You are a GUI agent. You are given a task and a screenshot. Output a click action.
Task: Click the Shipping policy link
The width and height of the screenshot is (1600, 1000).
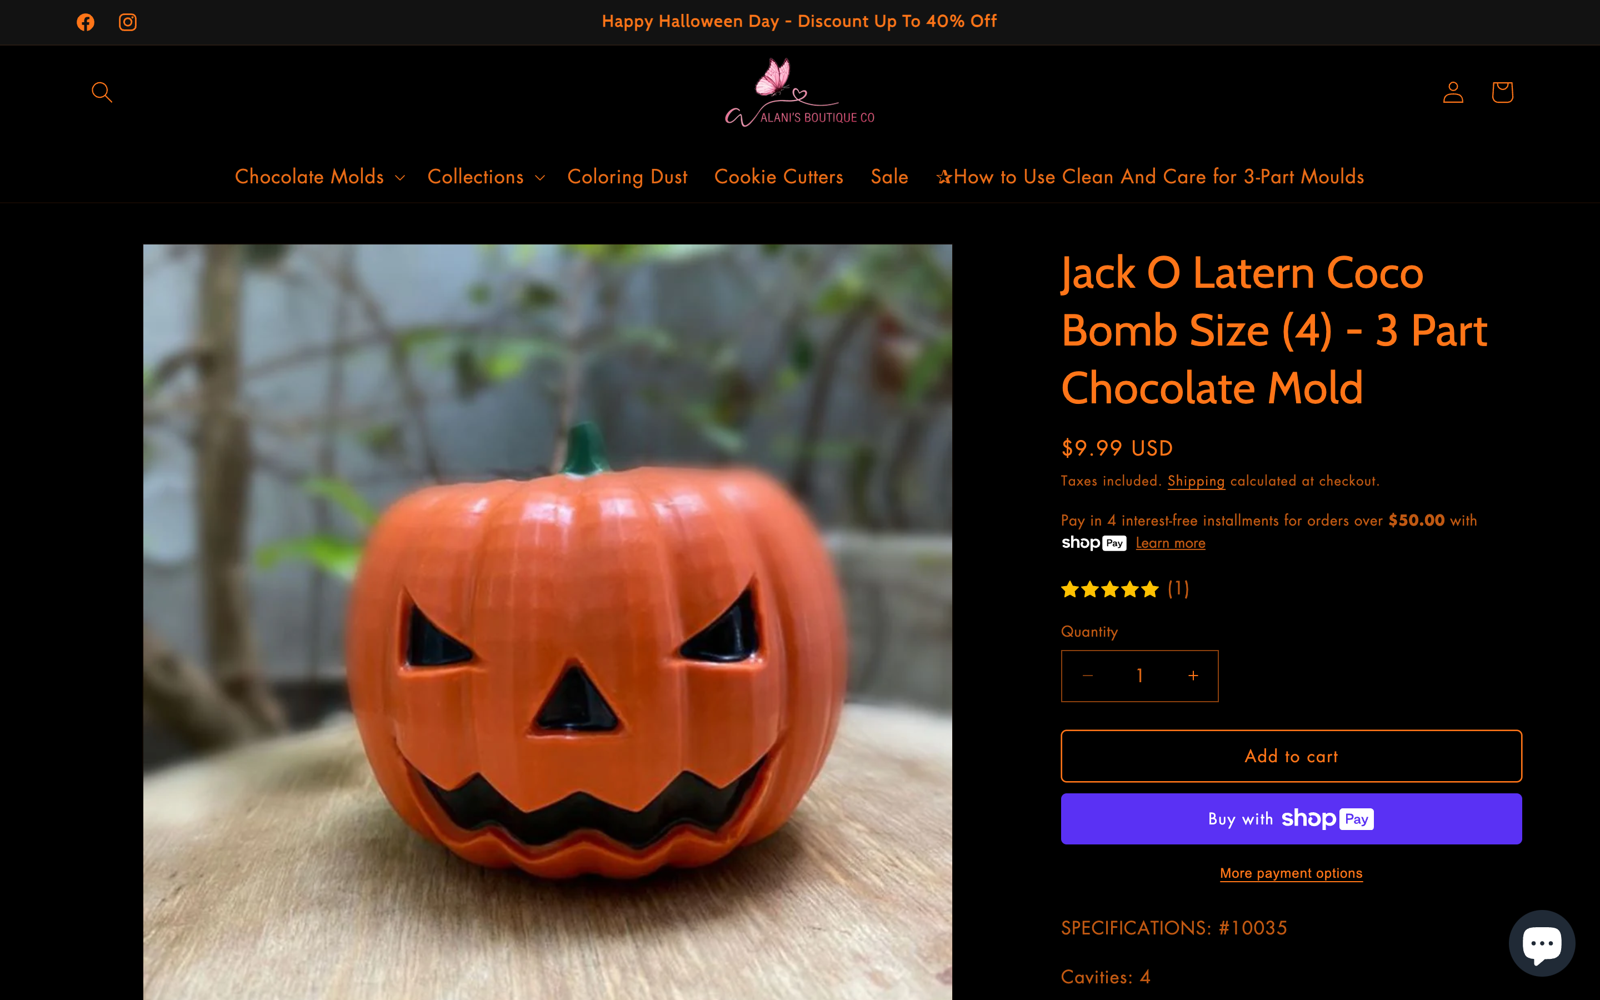tap(1196, 481)
